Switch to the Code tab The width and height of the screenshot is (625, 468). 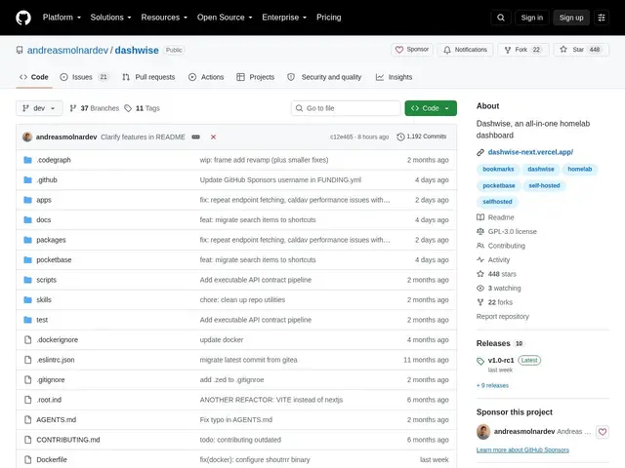click(x=34, y=77)
